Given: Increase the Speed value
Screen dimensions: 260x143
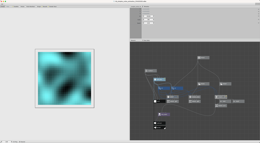Looking at the screenshot, I should coord(154,23).
